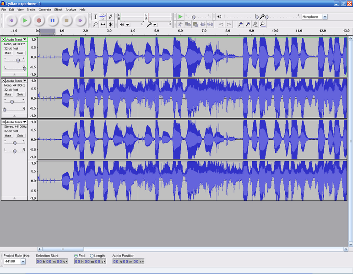Click the first track's gain slider knob
The image size is (353, 274).
[x=18, y=60]
